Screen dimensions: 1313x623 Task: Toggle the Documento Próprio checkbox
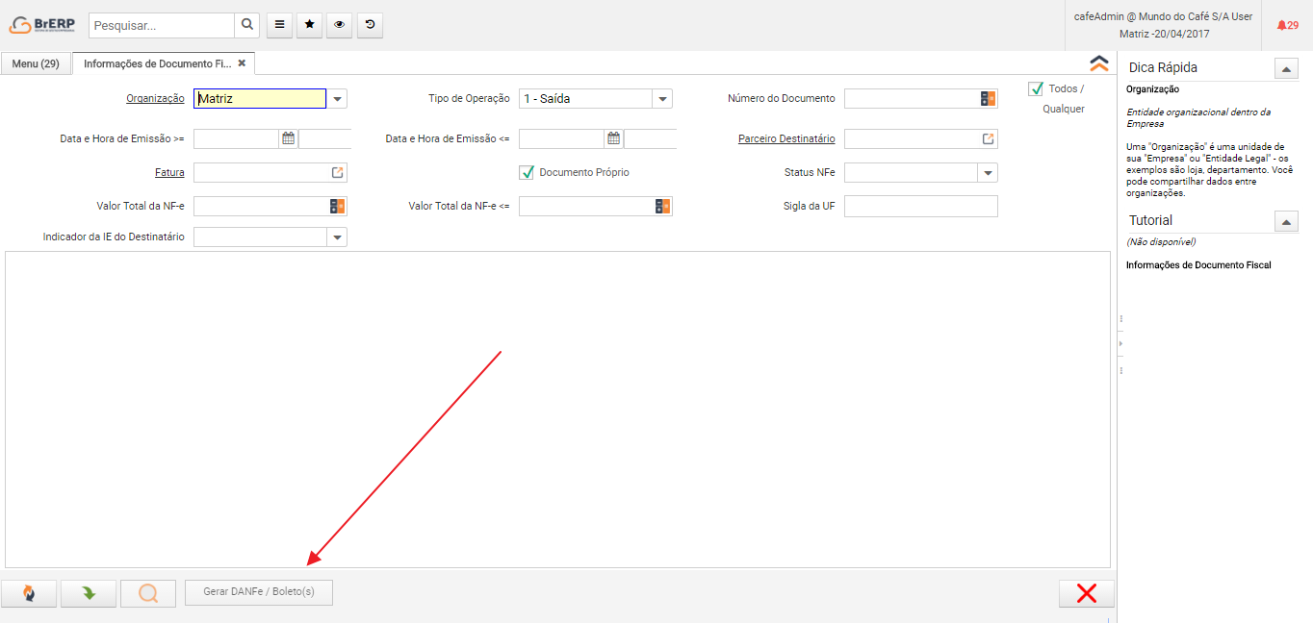pyautogui.click(x=527, y=173)
